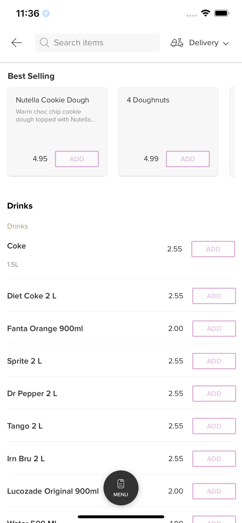Add Nutella Cookie Dough to order
The image size is (242, 523).
coord(77,159)
